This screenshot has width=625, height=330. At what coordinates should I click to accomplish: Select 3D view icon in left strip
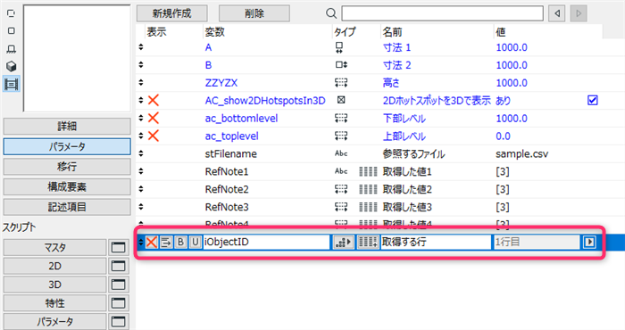11,66
